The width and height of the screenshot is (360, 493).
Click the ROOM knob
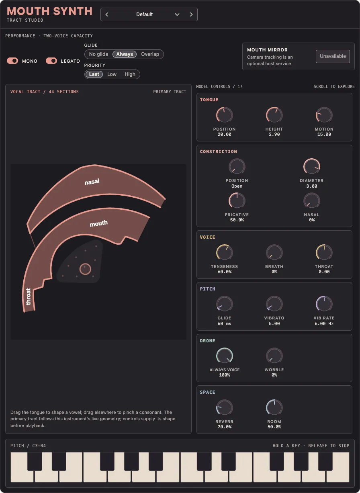pyautogui.click(x=274, y=407)
